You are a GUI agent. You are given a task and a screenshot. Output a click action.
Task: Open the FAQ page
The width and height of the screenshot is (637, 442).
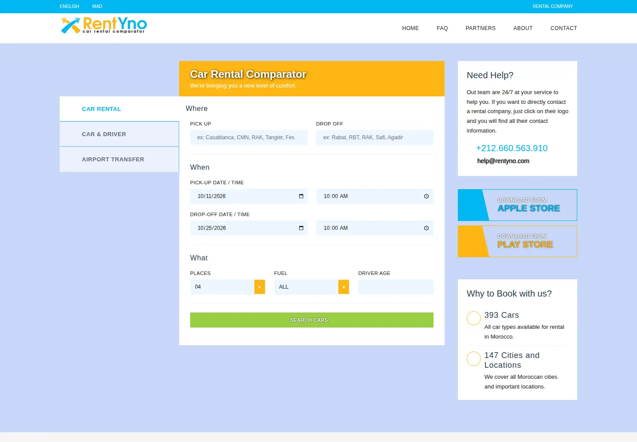click(x=442, y=28)
